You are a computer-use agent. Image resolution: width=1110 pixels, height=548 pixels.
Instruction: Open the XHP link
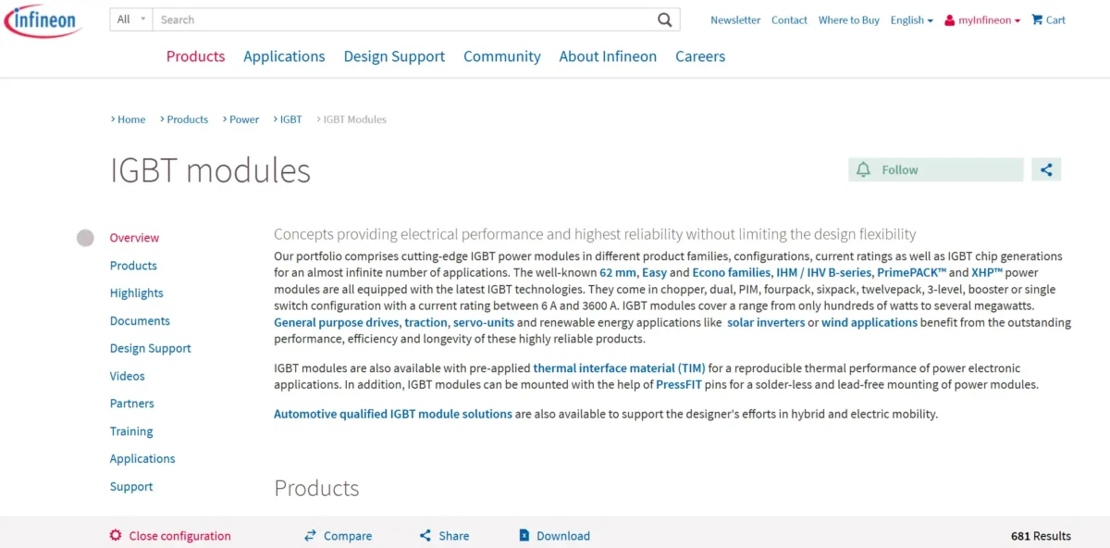[987, 273]
